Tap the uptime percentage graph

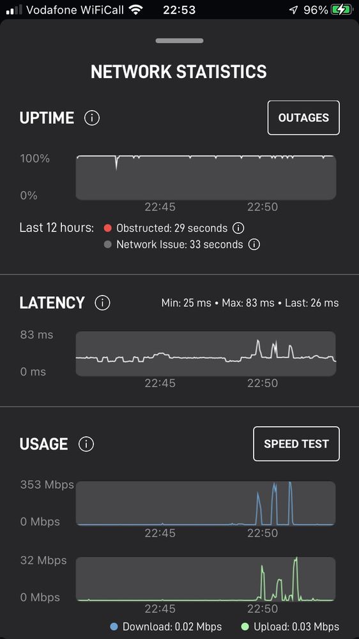point(206,178)
